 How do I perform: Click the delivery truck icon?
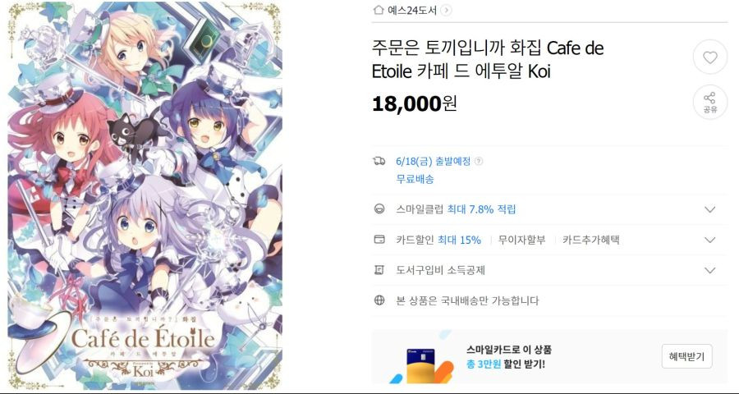click(379, 161)
